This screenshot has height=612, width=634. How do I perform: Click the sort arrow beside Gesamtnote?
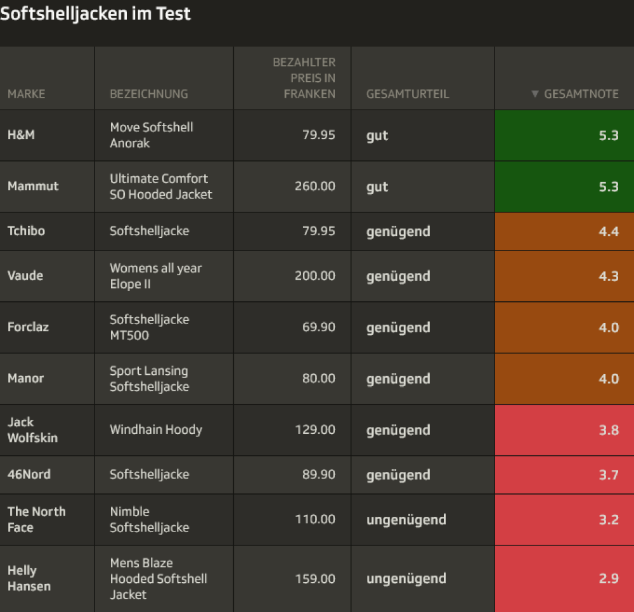pos(534,94)
